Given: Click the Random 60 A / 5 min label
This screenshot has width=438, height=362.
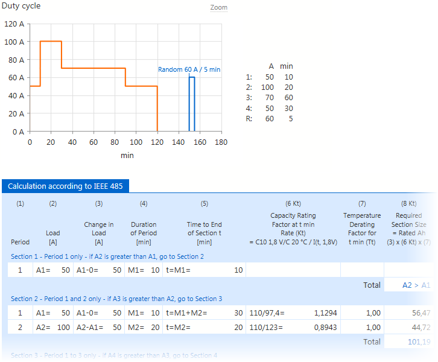Looking at the screenshot, I should (x=189, y=69).
